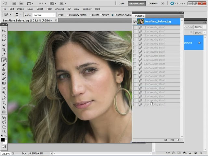Open the History panel flyout menu
This screenshot has width=208, height=156.
click(181, 16)
